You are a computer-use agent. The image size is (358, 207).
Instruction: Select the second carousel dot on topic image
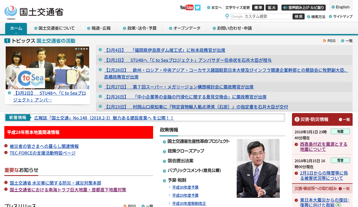79,49
